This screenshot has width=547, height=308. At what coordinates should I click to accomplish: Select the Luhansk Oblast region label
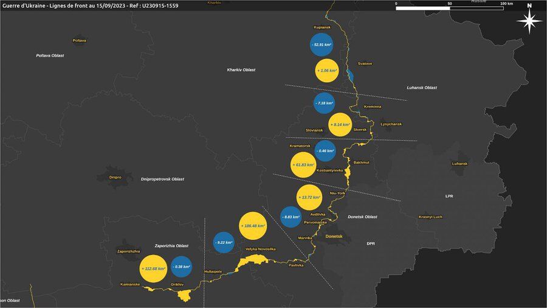pos(422,88)
